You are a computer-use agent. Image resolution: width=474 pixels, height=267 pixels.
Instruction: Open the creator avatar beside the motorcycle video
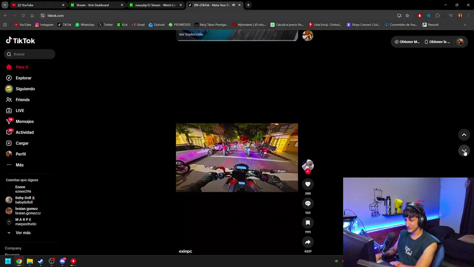coord(308,165)
